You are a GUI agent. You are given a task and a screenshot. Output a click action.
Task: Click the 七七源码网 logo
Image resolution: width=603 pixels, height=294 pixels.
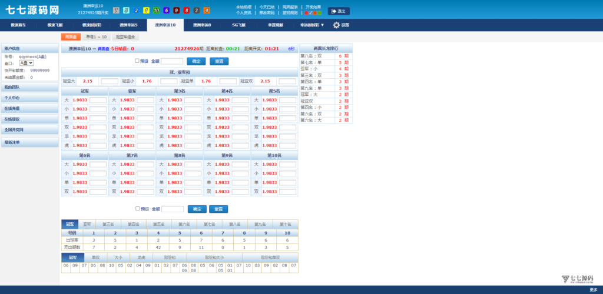coord(32,9)
